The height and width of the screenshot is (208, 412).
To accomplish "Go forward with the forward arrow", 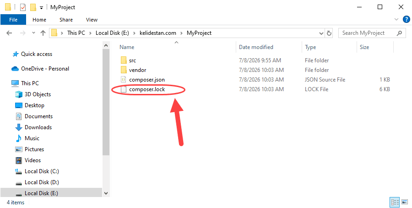I will pyautogui.click(x=23, y=33).
